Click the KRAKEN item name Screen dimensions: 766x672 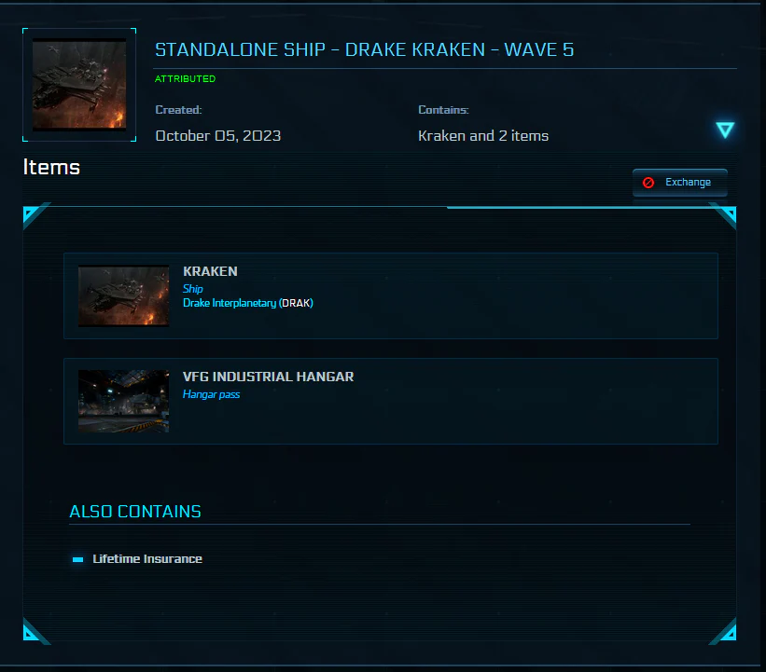[210, 271]
